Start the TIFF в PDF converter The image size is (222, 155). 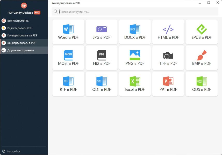(168, 58)
